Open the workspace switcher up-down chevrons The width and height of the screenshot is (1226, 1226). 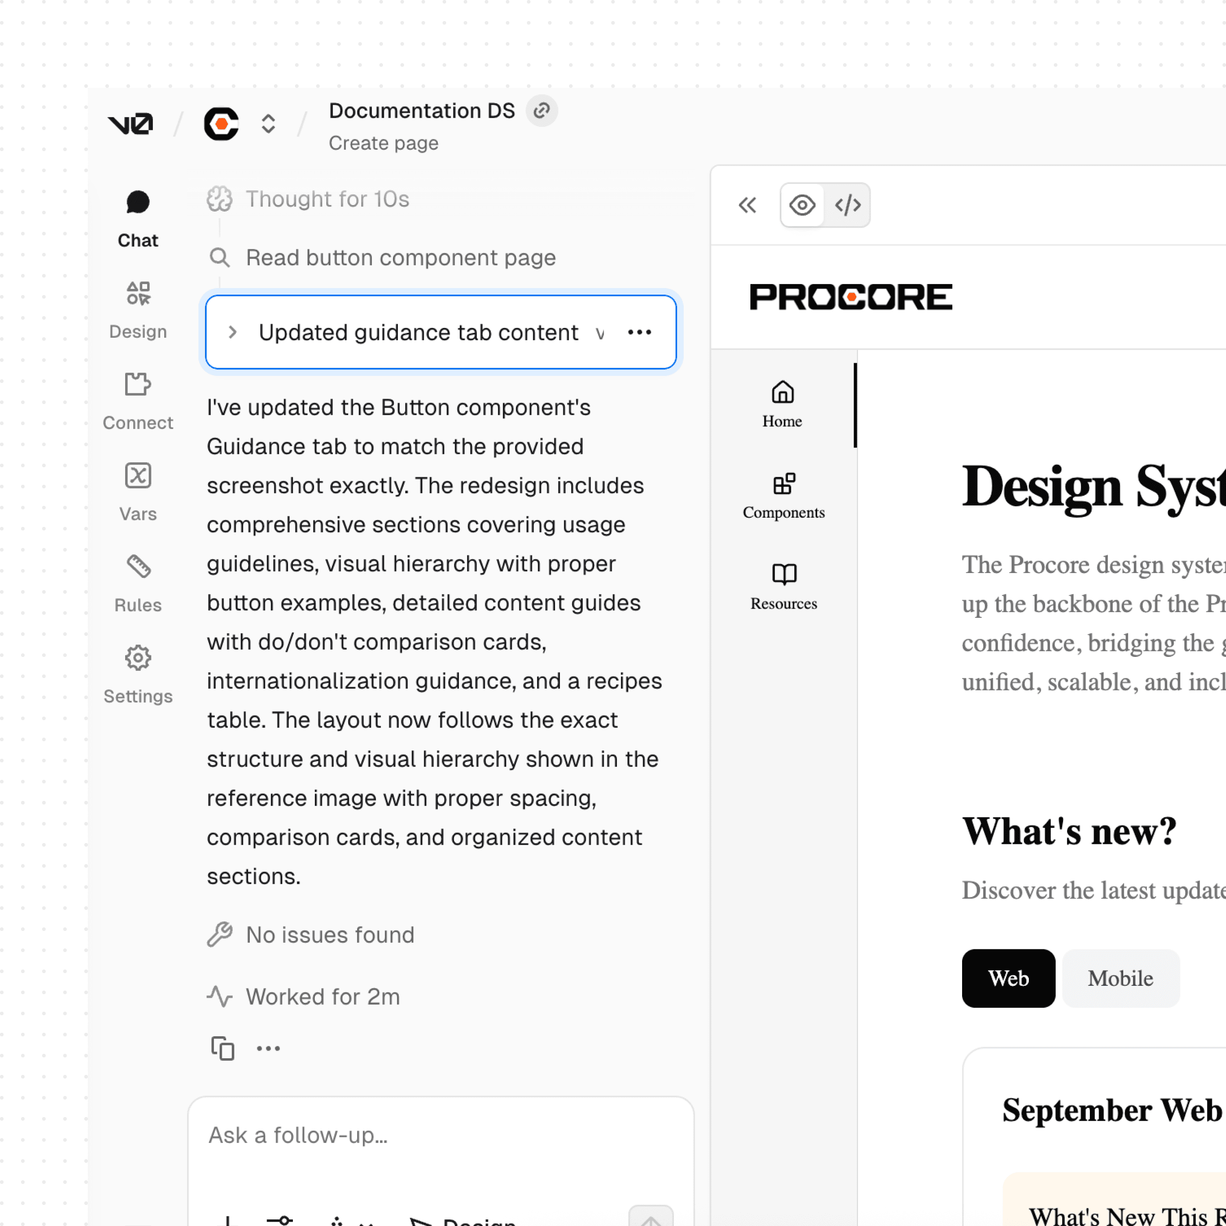pos(268,123)
